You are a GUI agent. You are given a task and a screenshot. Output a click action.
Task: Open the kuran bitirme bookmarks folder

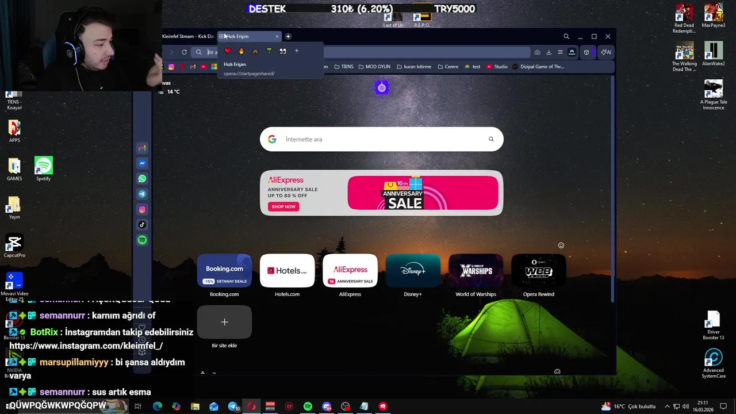[x=413, y=67]
